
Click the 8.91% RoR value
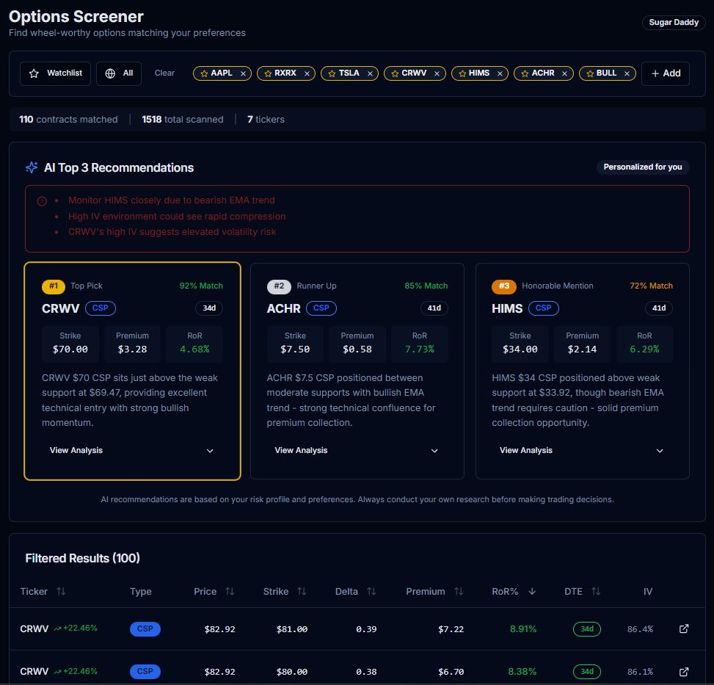tap(522, 629)
